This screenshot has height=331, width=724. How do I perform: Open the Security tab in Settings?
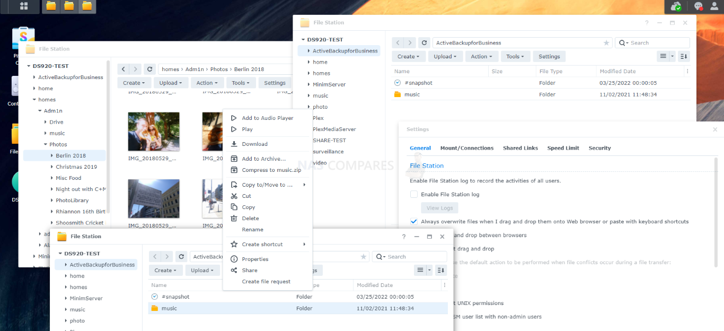[x=599, y=148]
